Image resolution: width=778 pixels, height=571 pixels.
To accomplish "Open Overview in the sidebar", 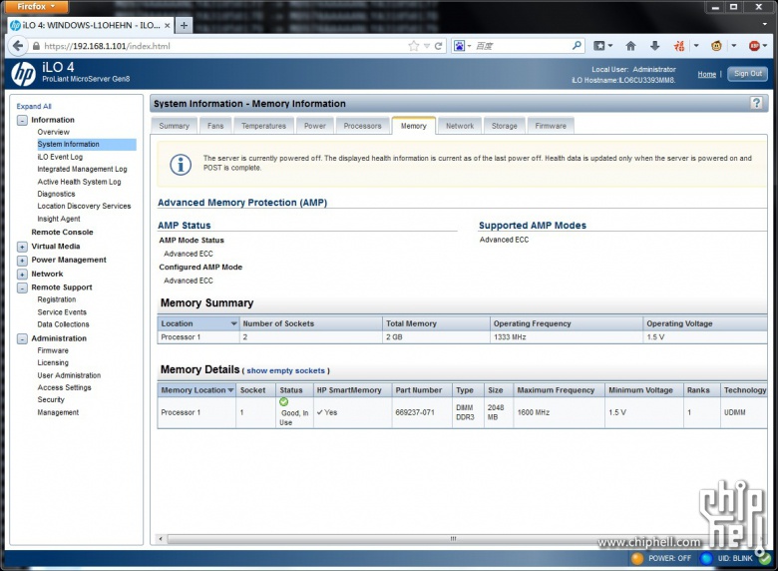I will tap(53, 132).
